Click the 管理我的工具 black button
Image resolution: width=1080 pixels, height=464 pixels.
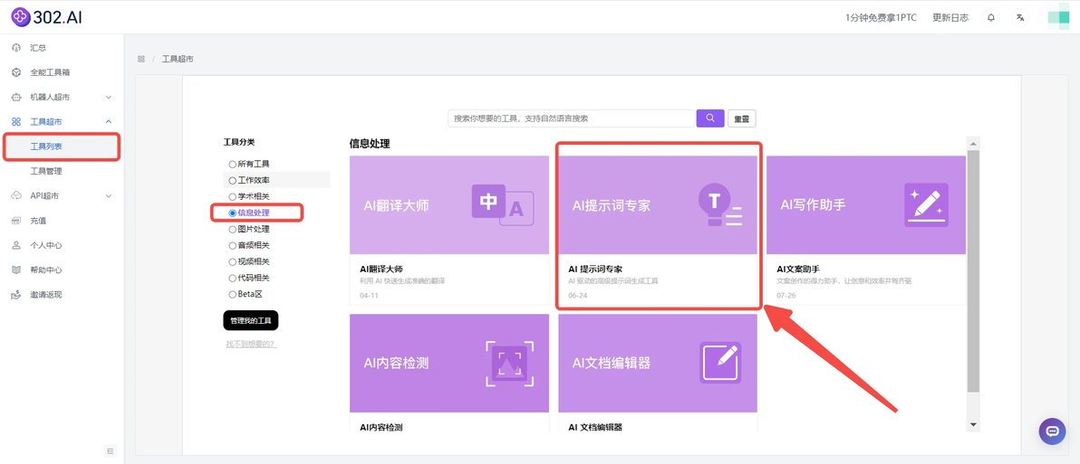pyautogui.click(x=251, y=320)
